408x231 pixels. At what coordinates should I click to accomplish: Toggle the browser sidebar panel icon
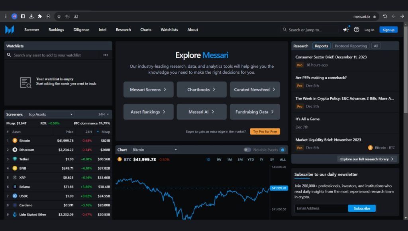[23, 16]
